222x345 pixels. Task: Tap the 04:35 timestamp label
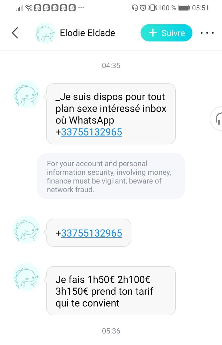[x=111, y=66]
